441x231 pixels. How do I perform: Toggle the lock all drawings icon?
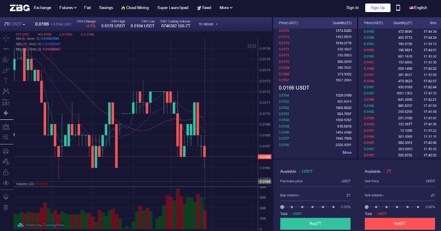pos(6,172)
